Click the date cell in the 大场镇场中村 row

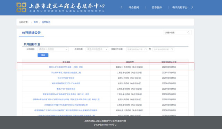169,105
